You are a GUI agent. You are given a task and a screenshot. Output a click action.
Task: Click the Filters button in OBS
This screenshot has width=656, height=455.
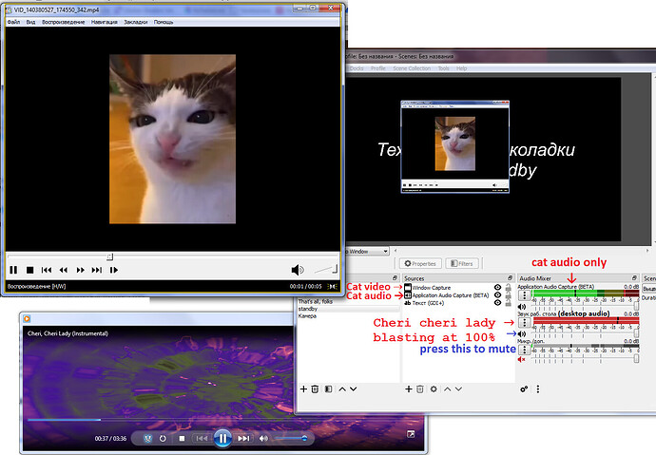coord(462,264)
